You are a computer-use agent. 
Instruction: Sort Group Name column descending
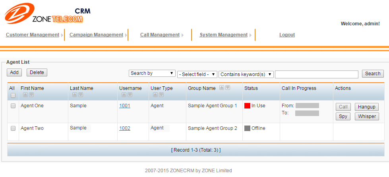click(x=228, y=88)
